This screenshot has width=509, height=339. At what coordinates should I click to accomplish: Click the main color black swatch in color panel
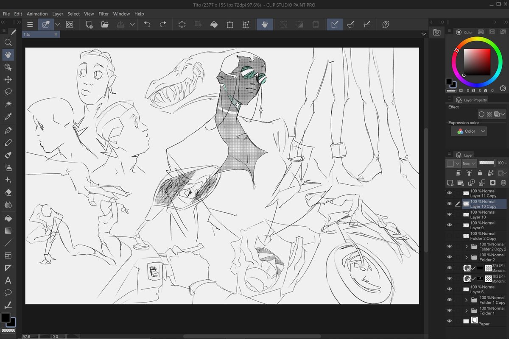click(450, 82)
